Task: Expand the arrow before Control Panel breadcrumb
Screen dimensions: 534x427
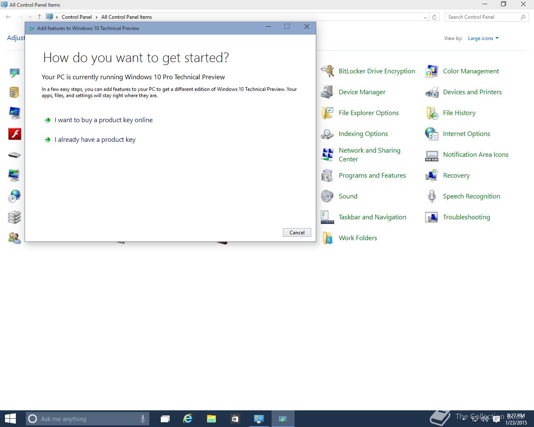Action: 57,17
